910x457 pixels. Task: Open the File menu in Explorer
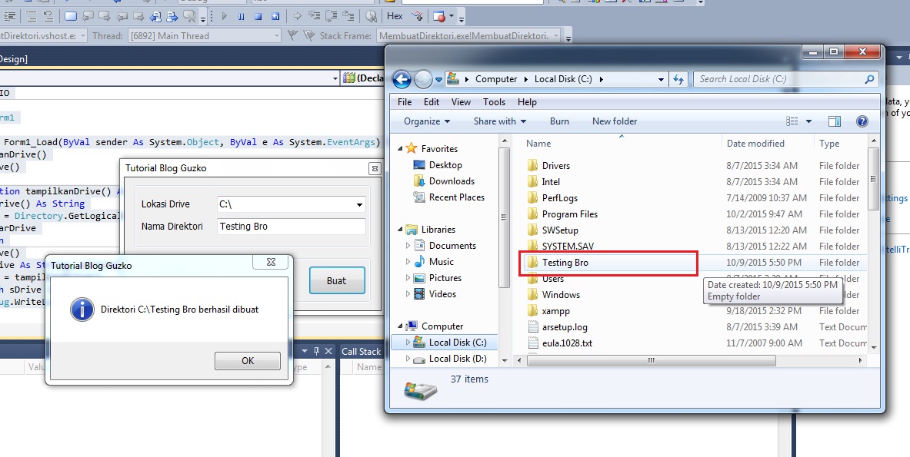click(405, 102)
